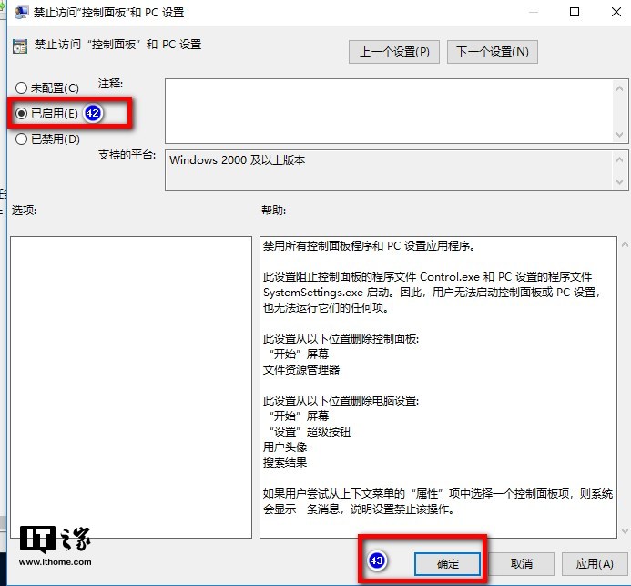
Task: Click the 'Windows 2000 及以上版本' platform text
Action: click(x=237, y=159)
